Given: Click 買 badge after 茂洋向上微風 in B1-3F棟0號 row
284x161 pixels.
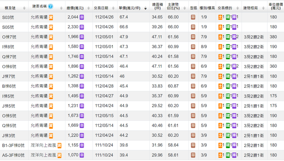Looking at the screenshot, I should pyautogui.click(x=60, y=146).
